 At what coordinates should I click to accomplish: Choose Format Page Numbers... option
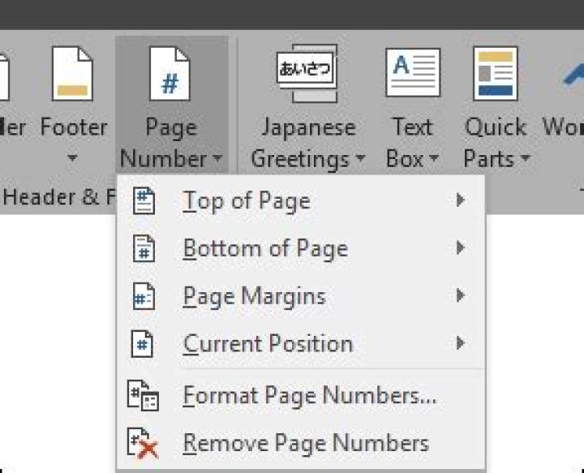[x=301, y=395]
